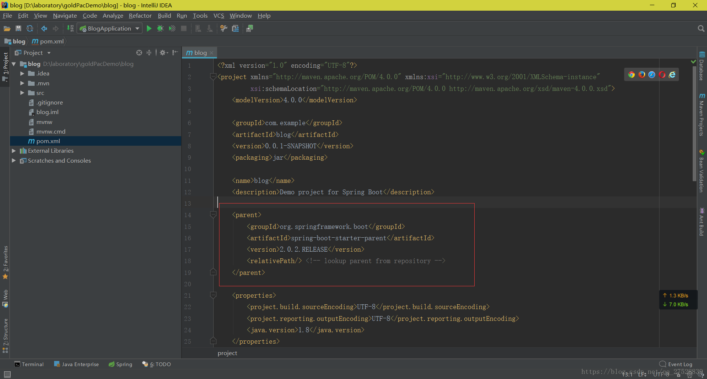This screenshot has width=707, height=379.
Task: Open the Terminal tool window tab
Action: (x=29, y=364)
